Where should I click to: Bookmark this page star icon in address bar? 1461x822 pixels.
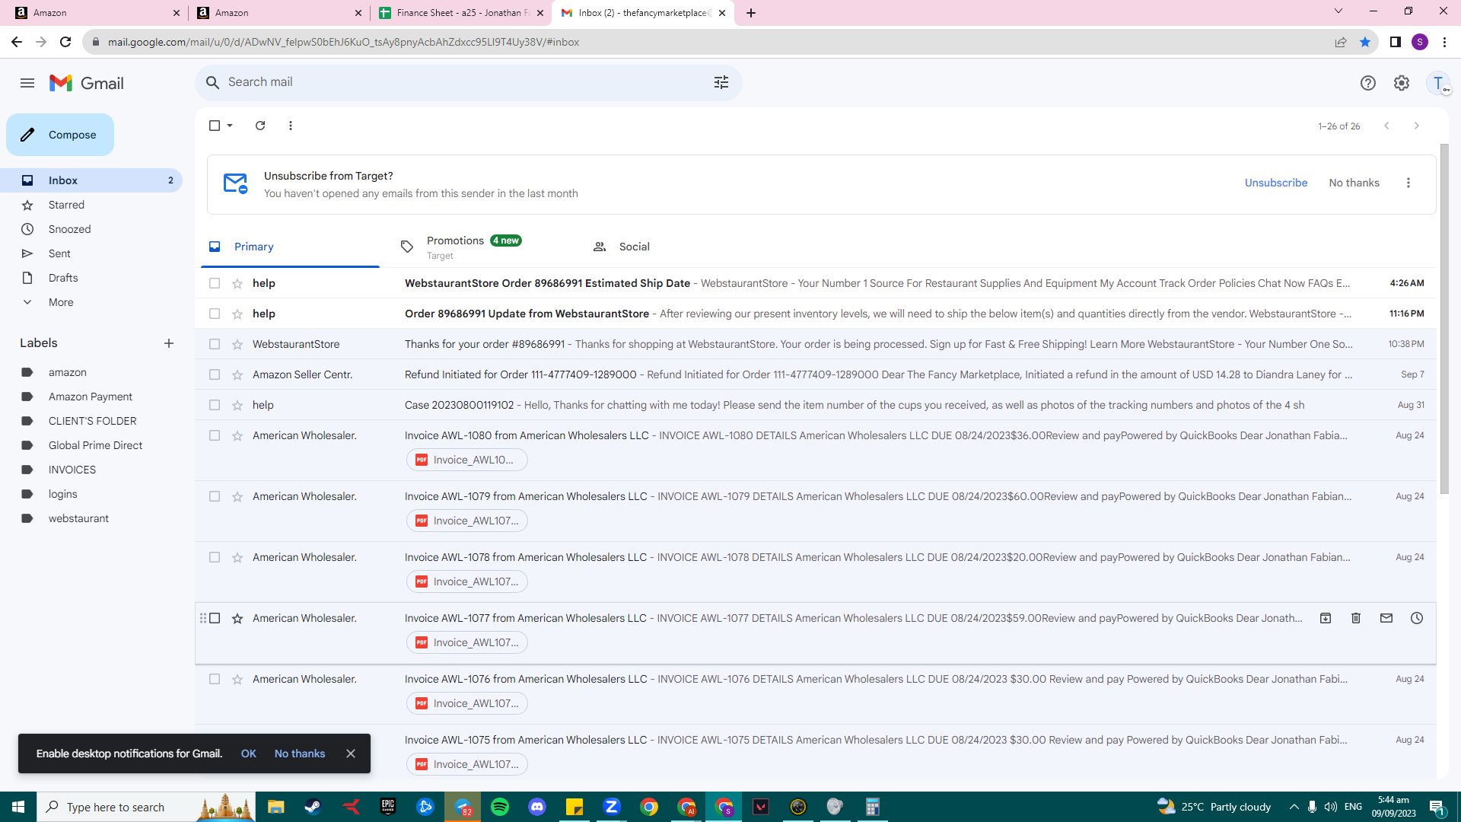[x=1365, y=42]
